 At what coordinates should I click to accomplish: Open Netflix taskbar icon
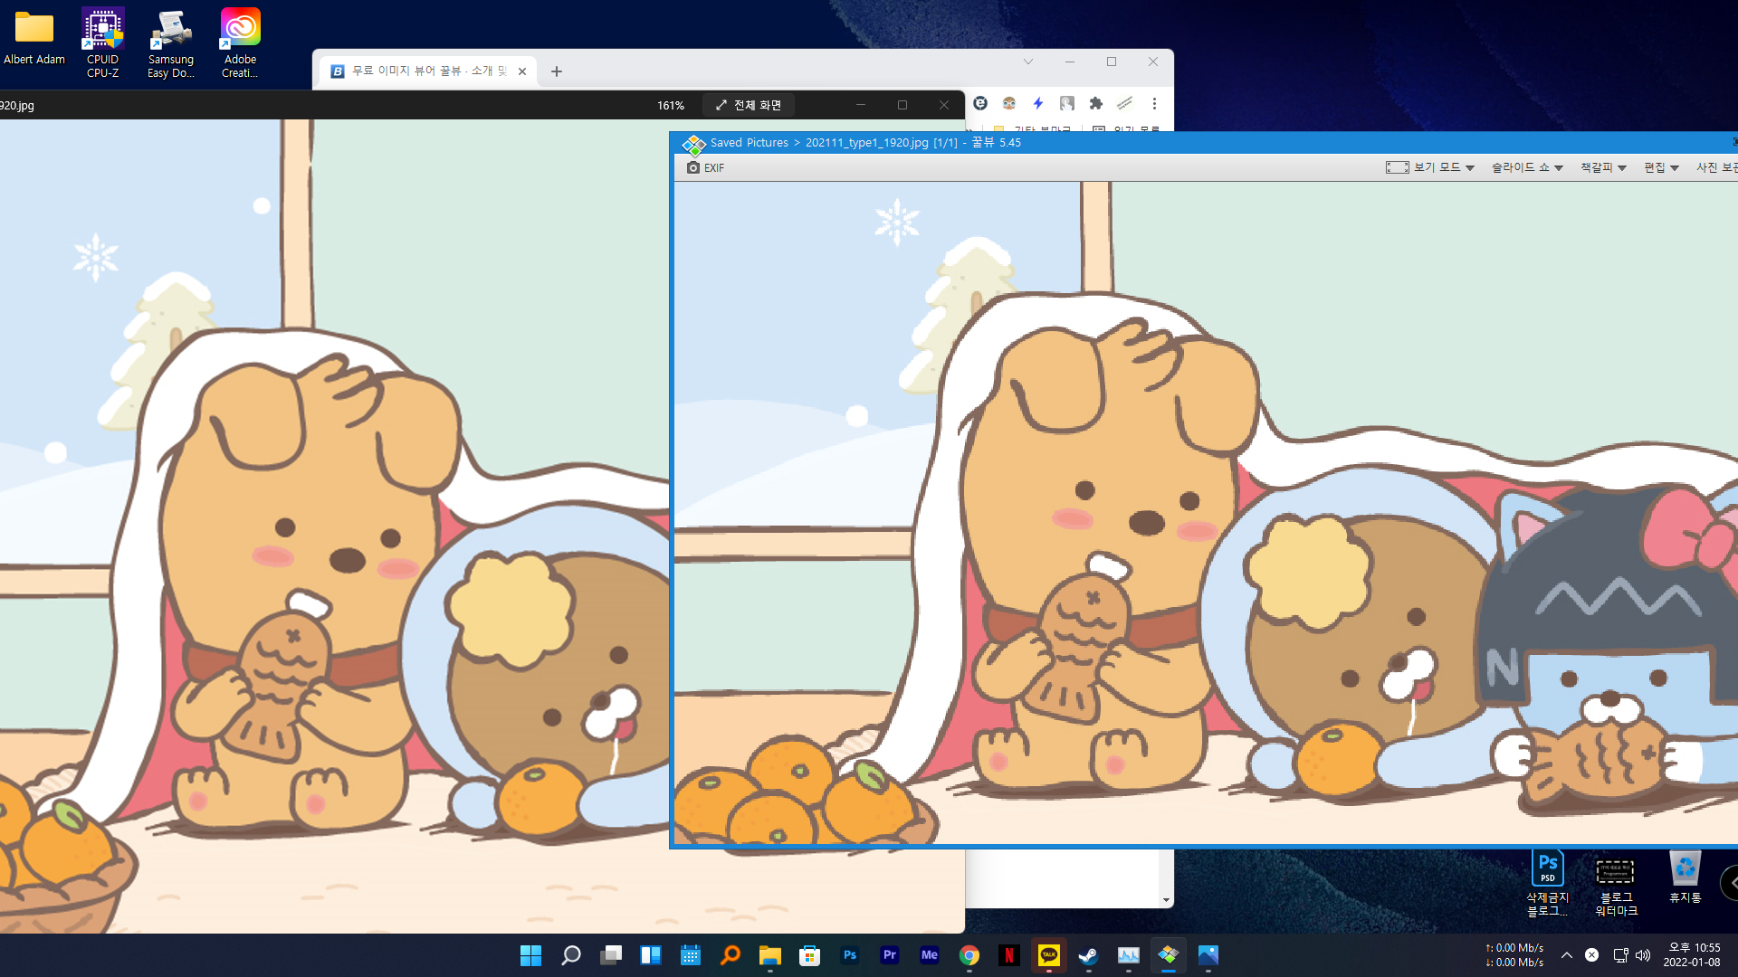click(x=1008, y=955)
